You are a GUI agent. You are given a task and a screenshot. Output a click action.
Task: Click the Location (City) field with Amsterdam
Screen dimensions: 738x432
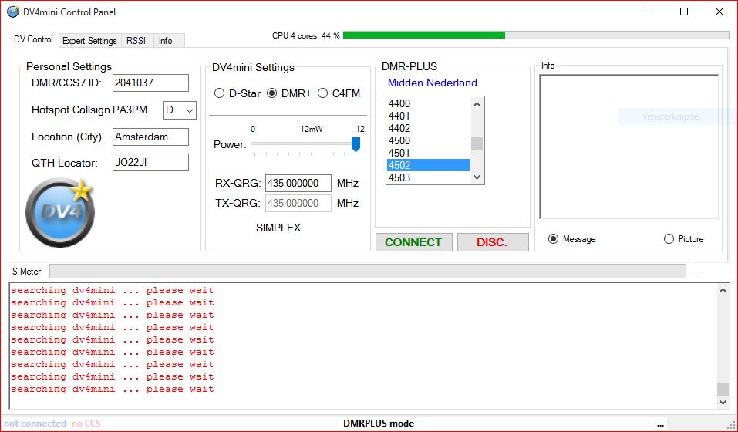point(150,137)
